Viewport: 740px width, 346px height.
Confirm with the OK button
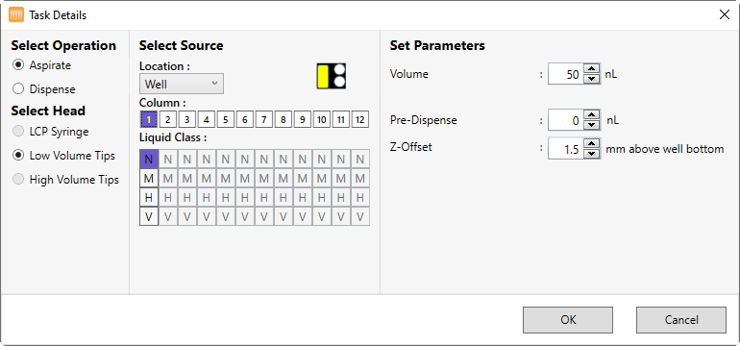pos(568,320)
